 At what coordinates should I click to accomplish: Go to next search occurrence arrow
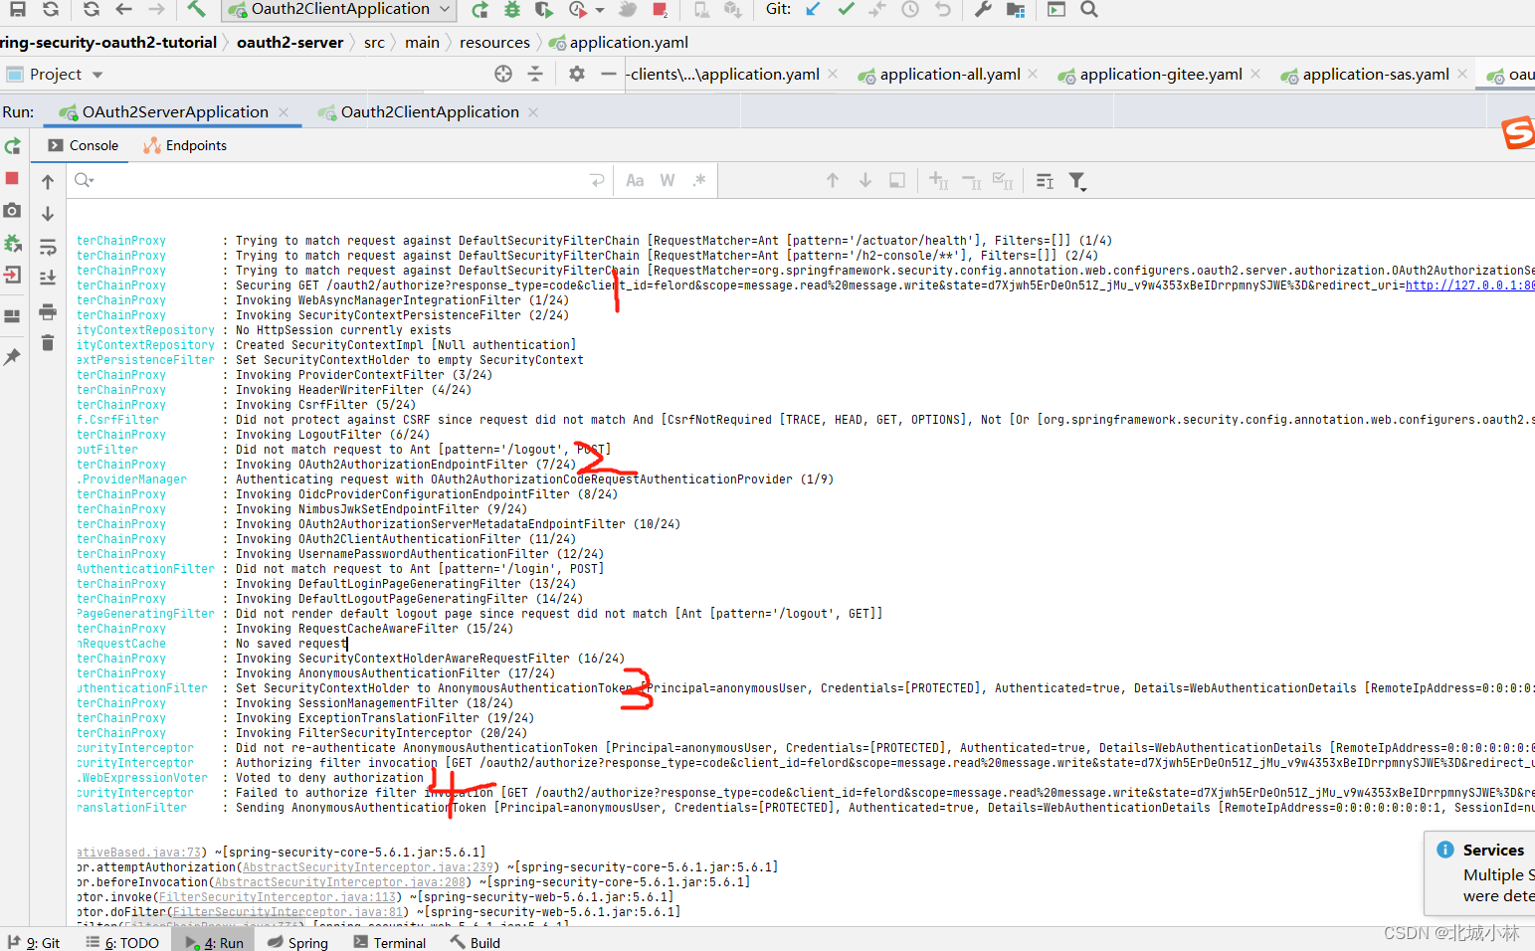[x=865, y=180]
